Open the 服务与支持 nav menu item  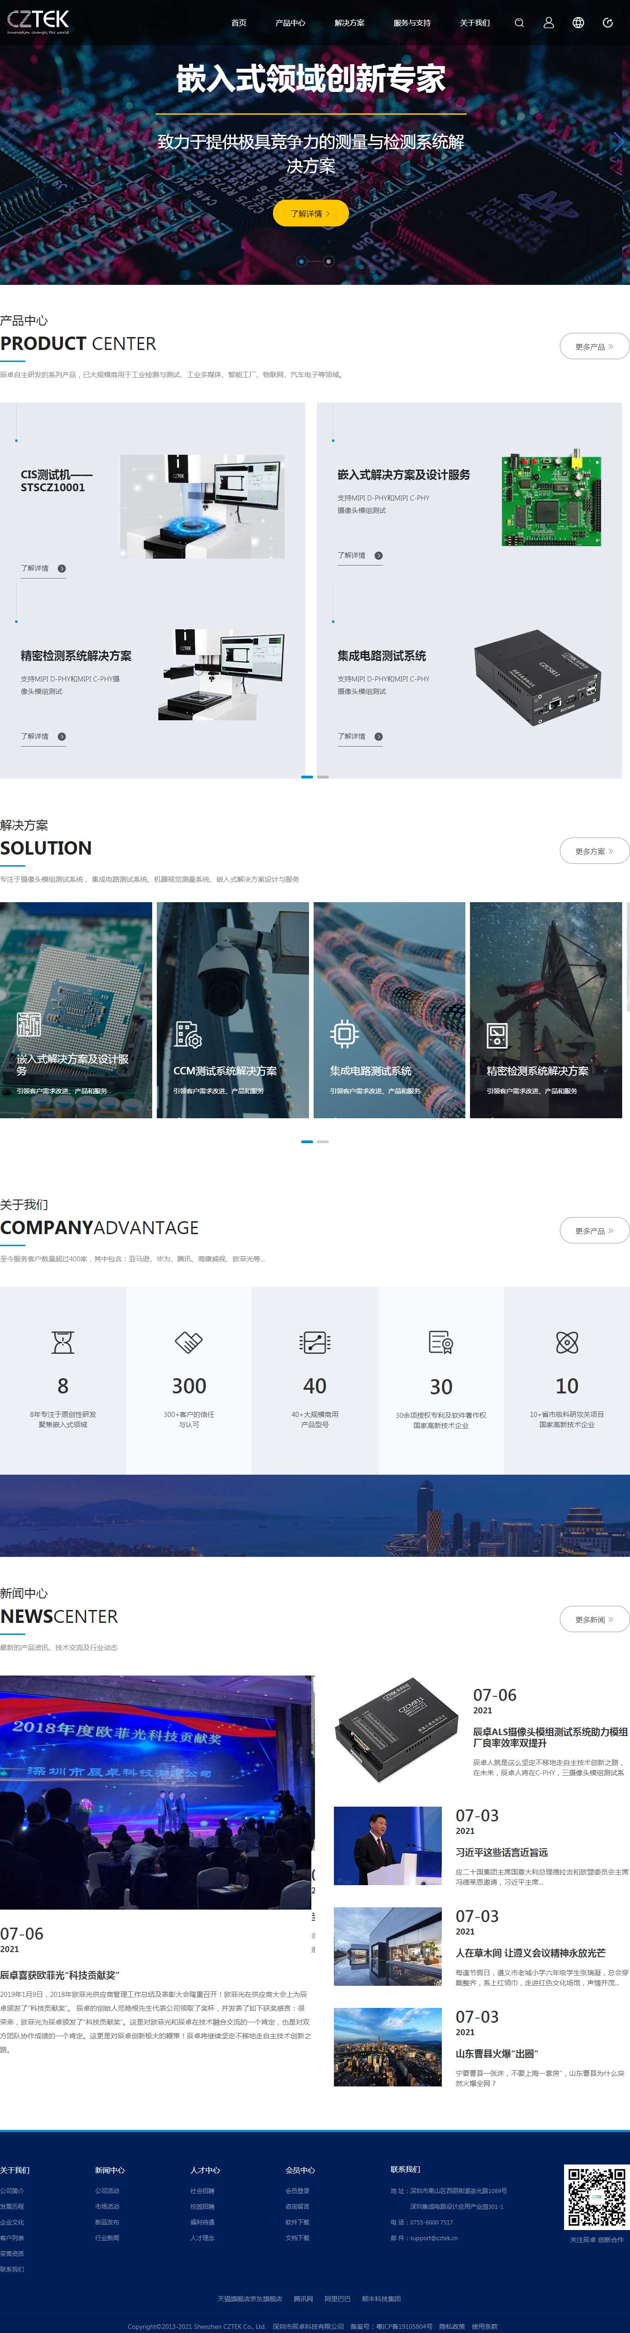coord(412,23)
